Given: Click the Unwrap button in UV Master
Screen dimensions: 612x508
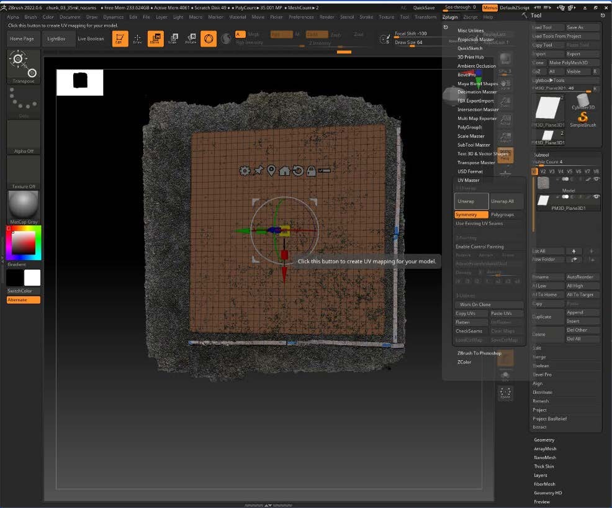Looking at the screenshot, I should coord(470,201).
